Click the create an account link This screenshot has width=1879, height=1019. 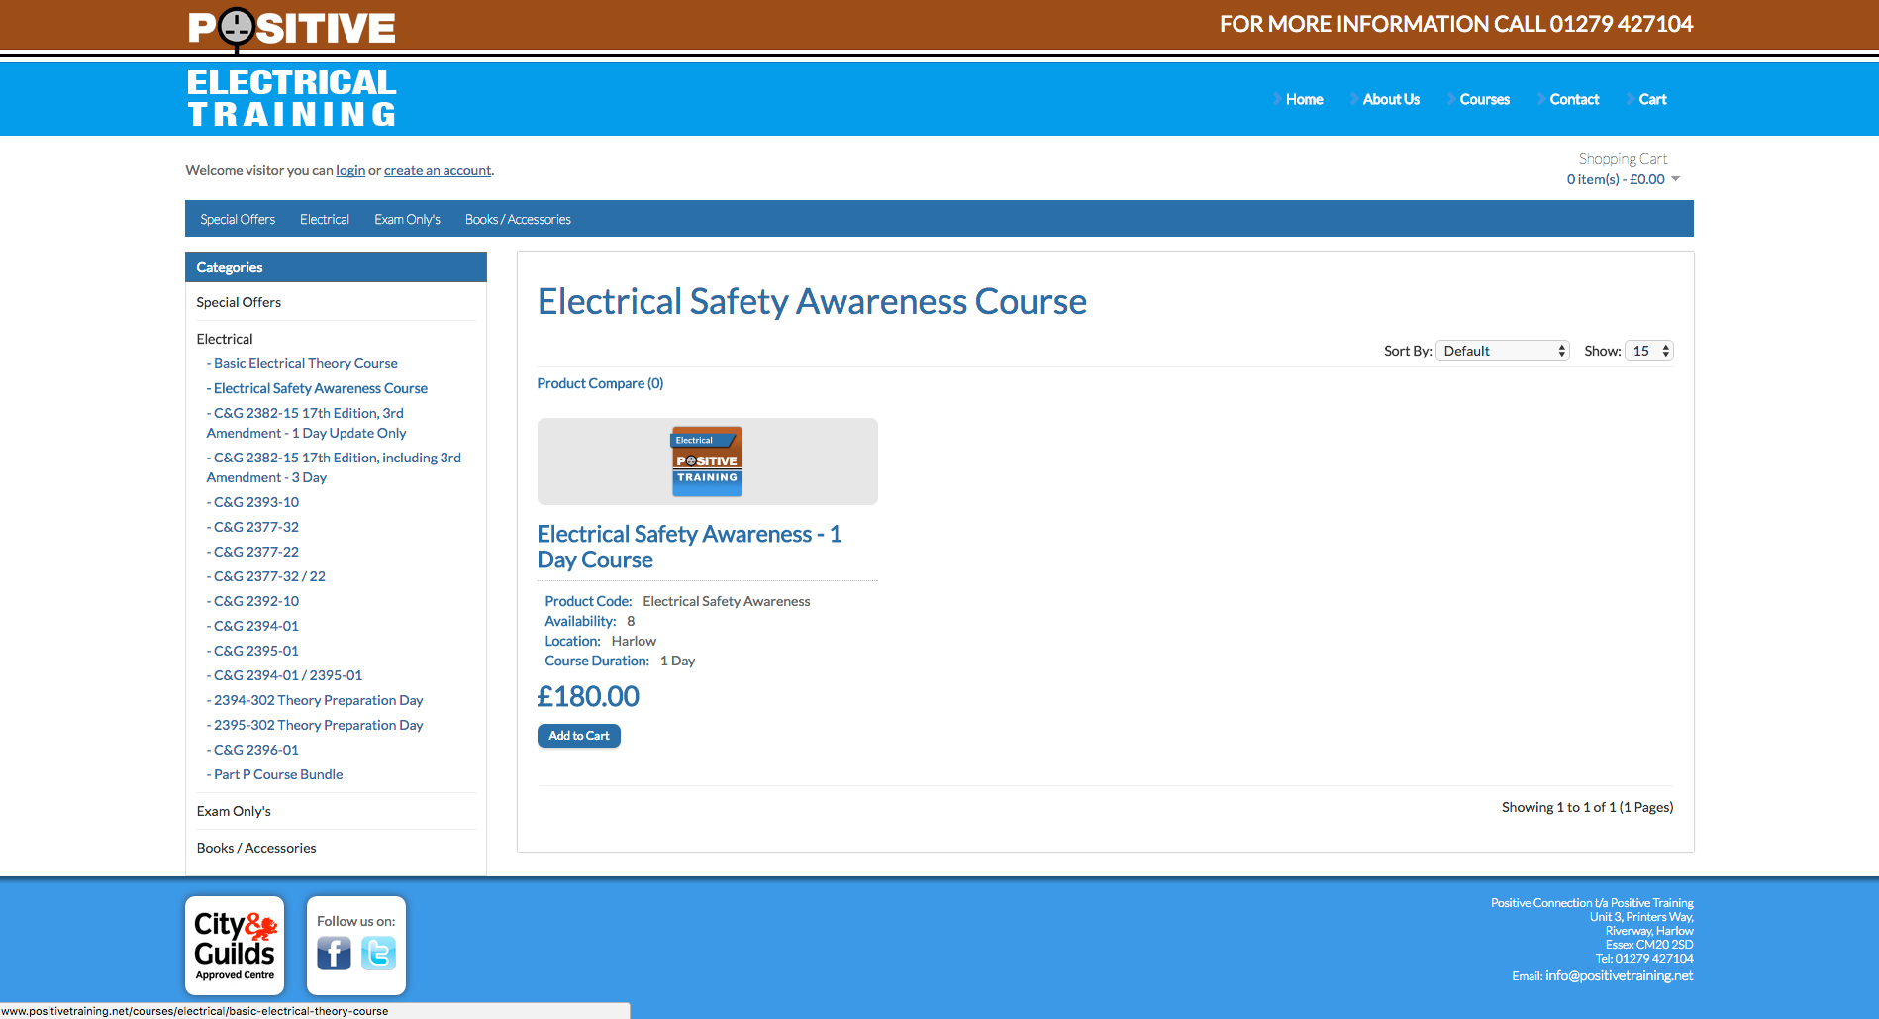(x=438, y=170)
